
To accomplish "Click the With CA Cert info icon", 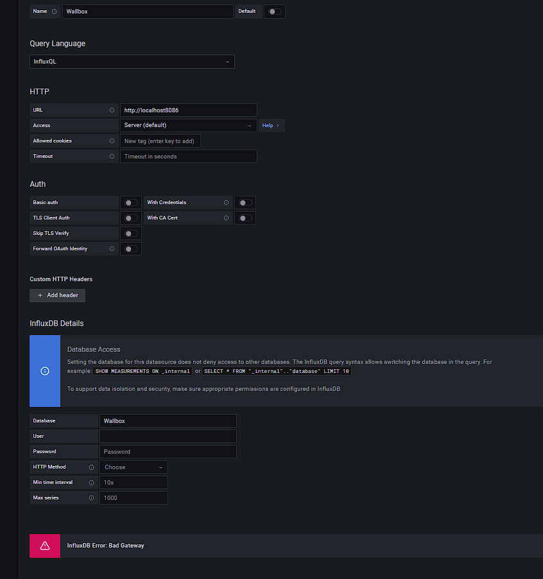I will coord(226,218).
